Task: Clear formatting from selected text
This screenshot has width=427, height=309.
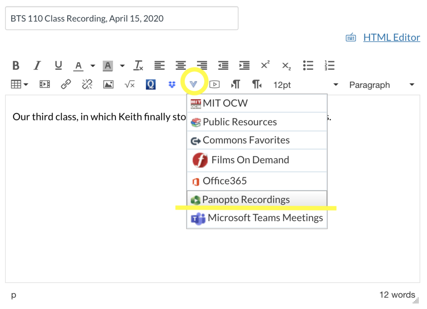Action: coord(138,65)
